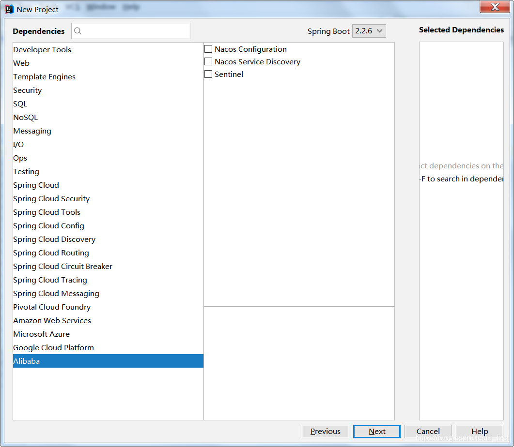The height and width of the screenshot is (447, 514).
Task: Click the Sentinel label text
Action: point(229,74)
